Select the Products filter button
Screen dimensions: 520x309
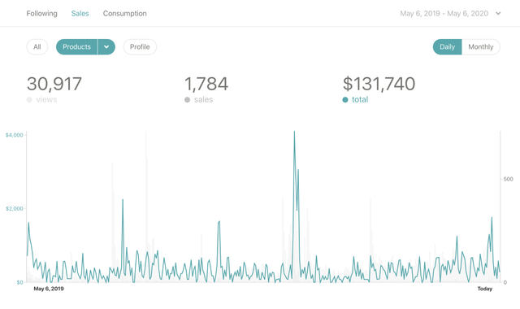click(76, 47)
